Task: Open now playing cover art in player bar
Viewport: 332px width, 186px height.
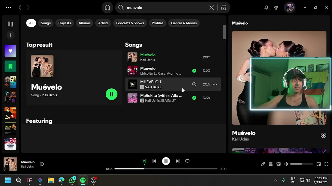Action: [x=10, y=164]
